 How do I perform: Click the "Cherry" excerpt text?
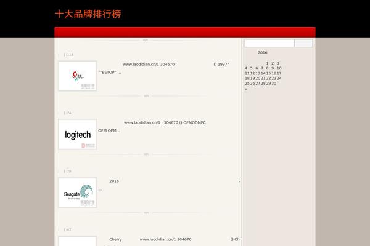click(115, 239)
